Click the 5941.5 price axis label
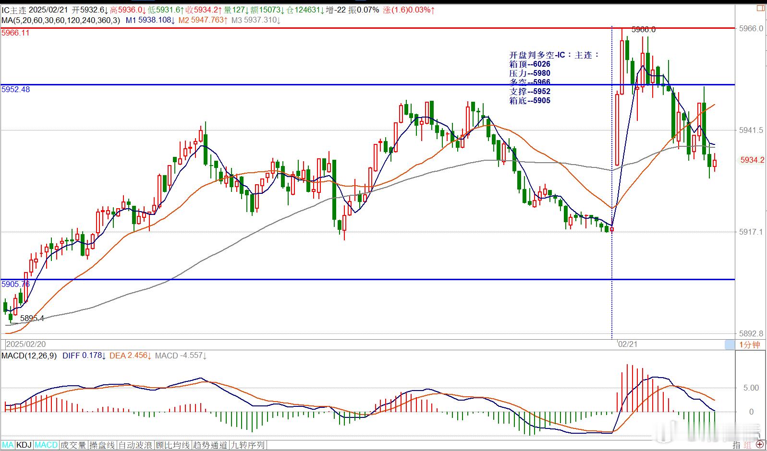 tap(752, 130)
